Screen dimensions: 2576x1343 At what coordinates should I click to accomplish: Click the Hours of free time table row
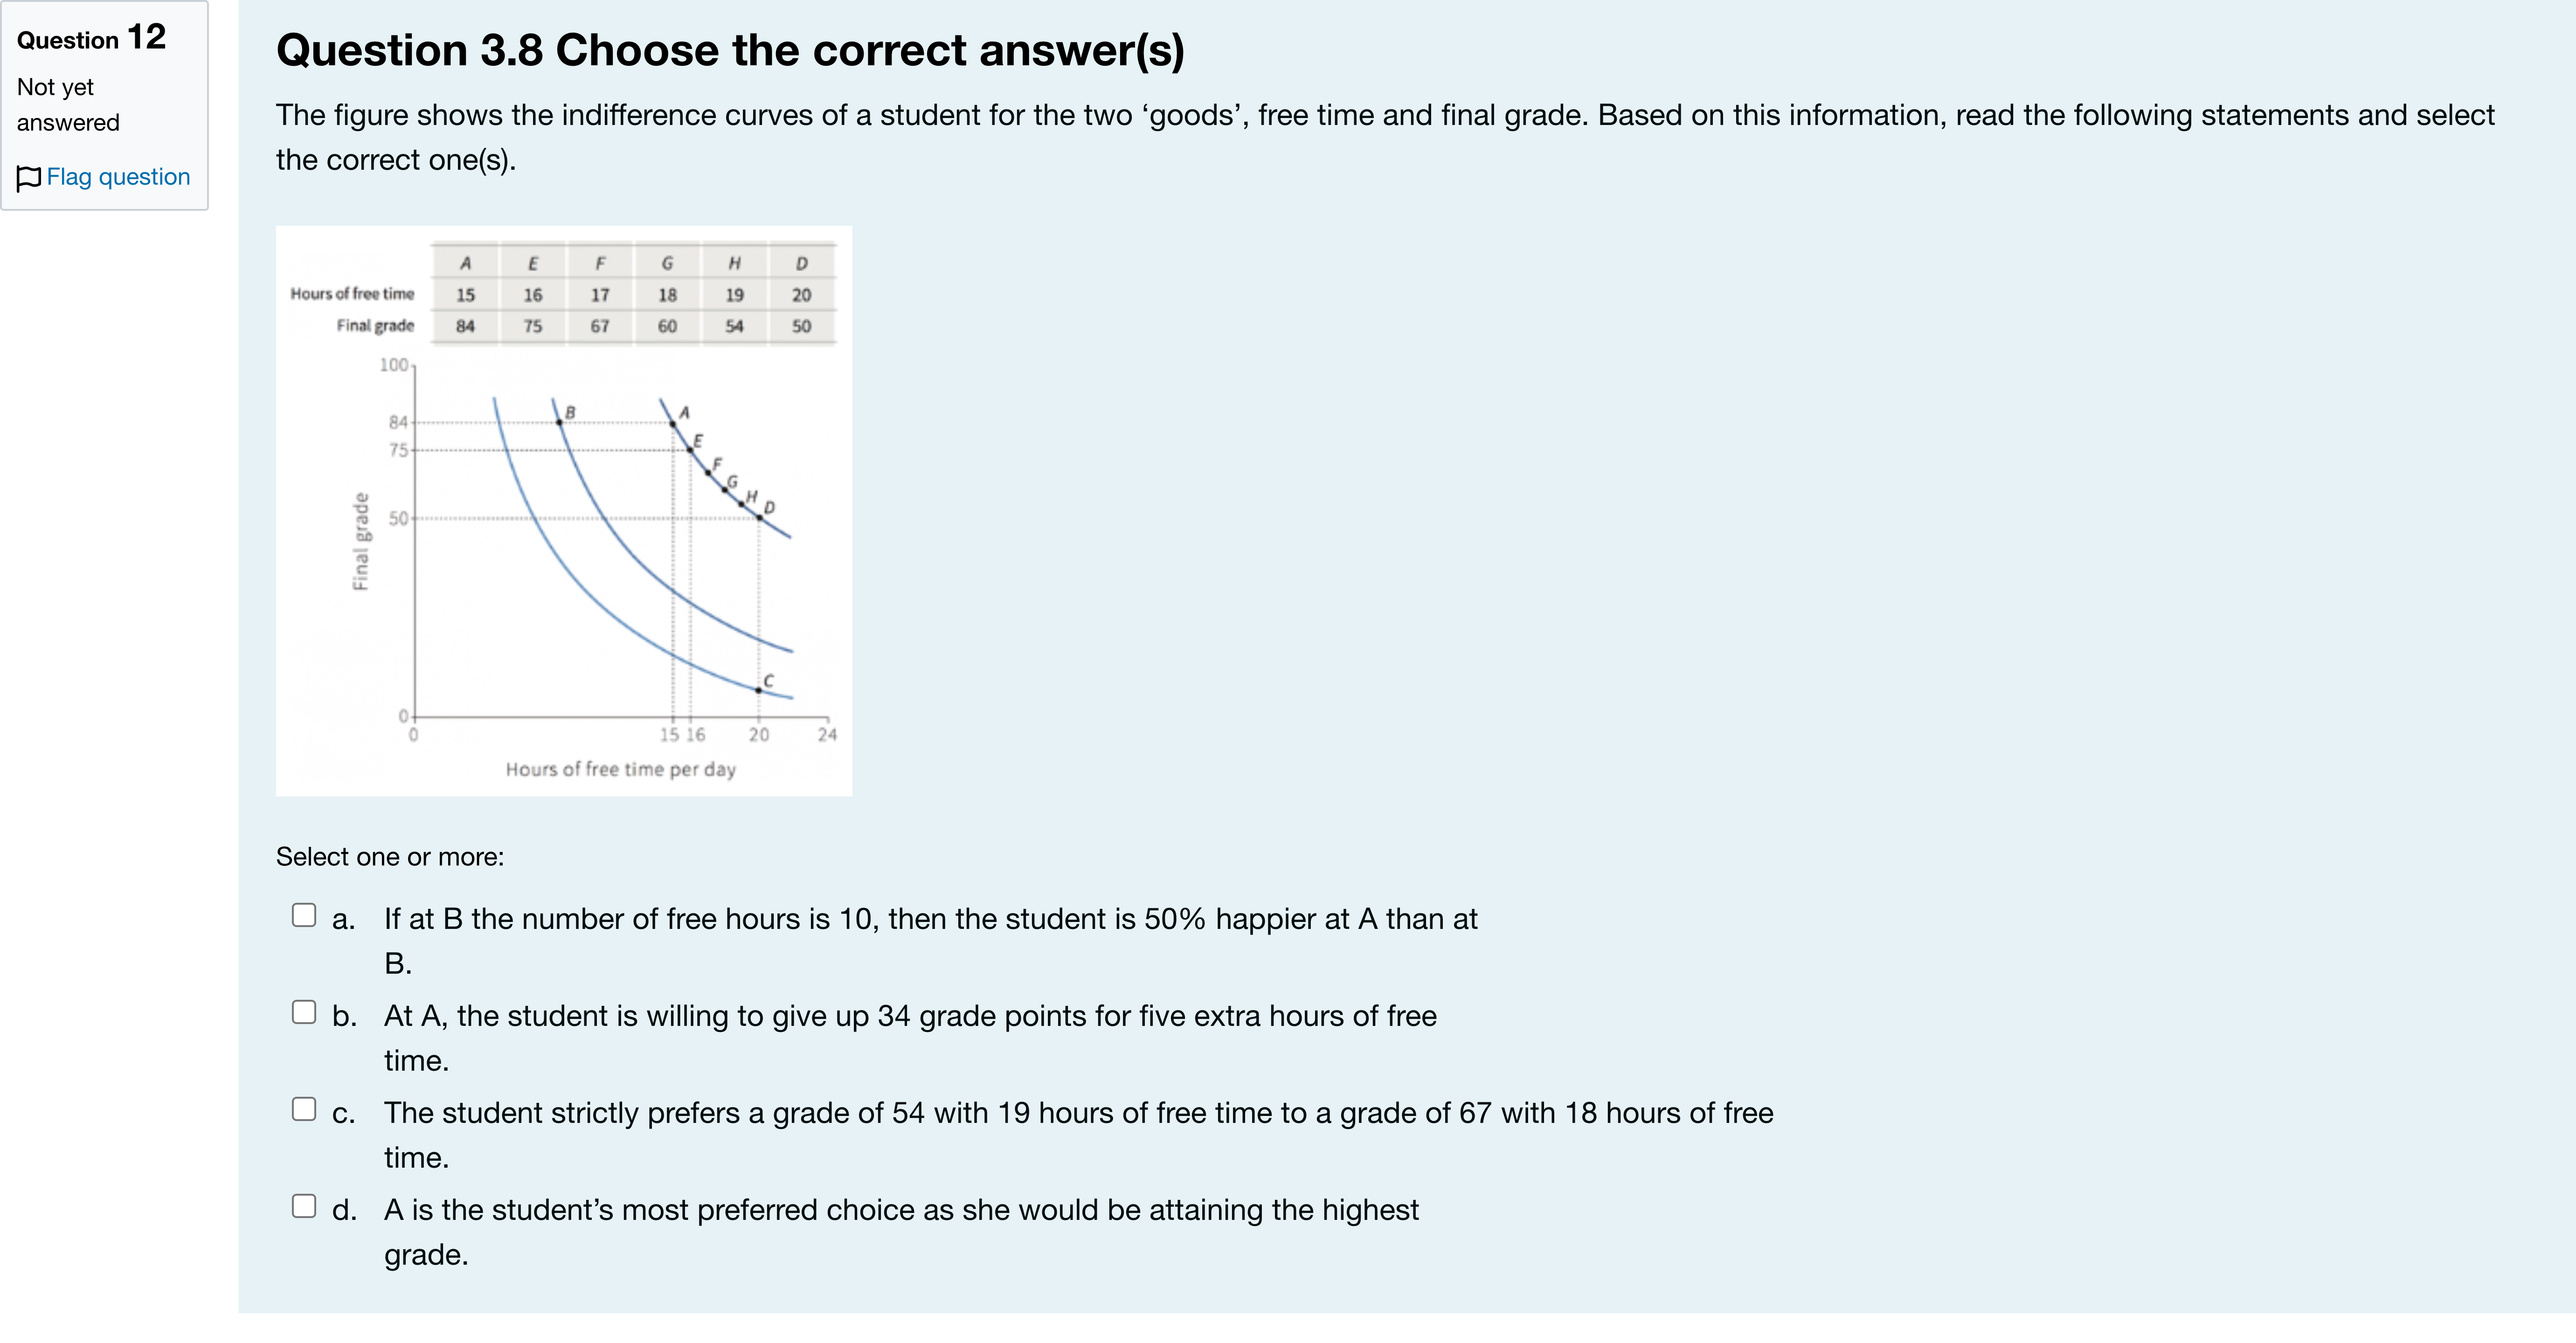563,294
